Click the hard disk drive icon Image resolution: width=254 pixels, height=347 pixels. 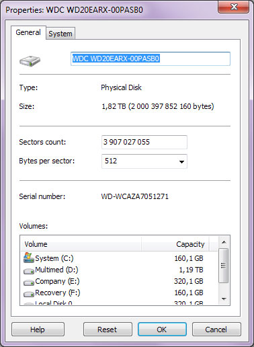[x=30, y=61]
